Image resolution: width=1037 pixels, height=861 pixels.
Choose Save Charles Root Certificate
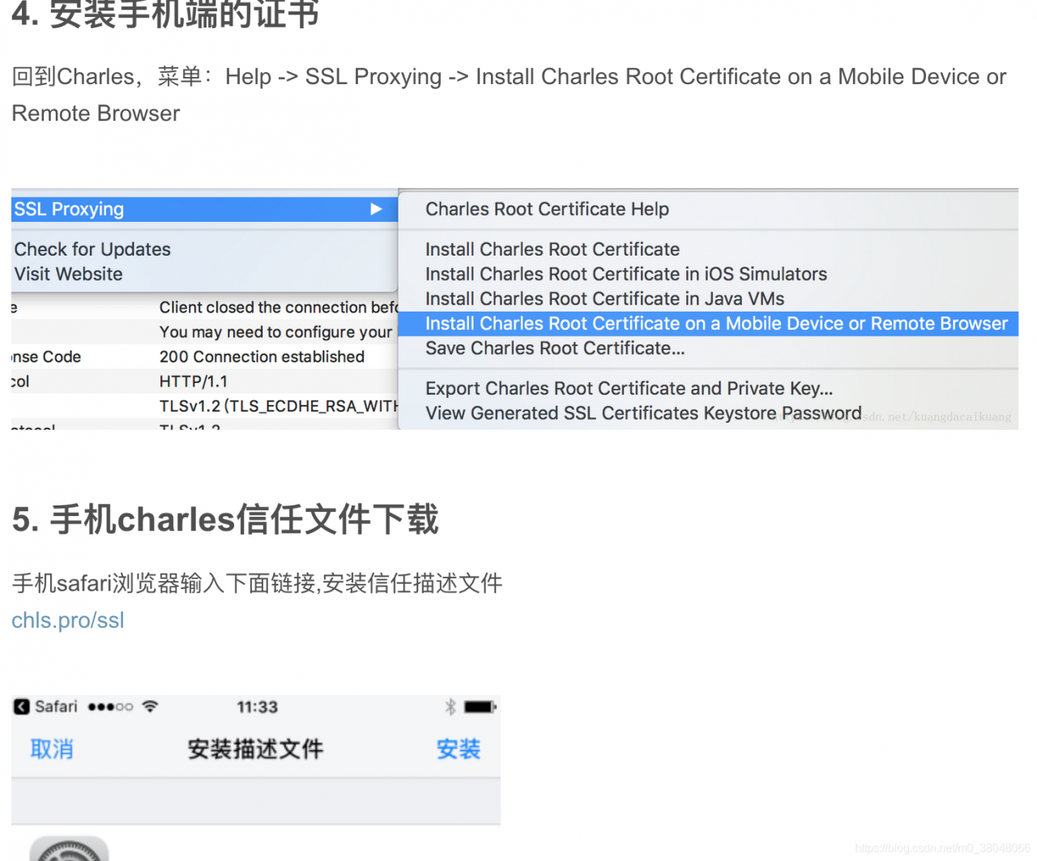click(x=555, y=348)
